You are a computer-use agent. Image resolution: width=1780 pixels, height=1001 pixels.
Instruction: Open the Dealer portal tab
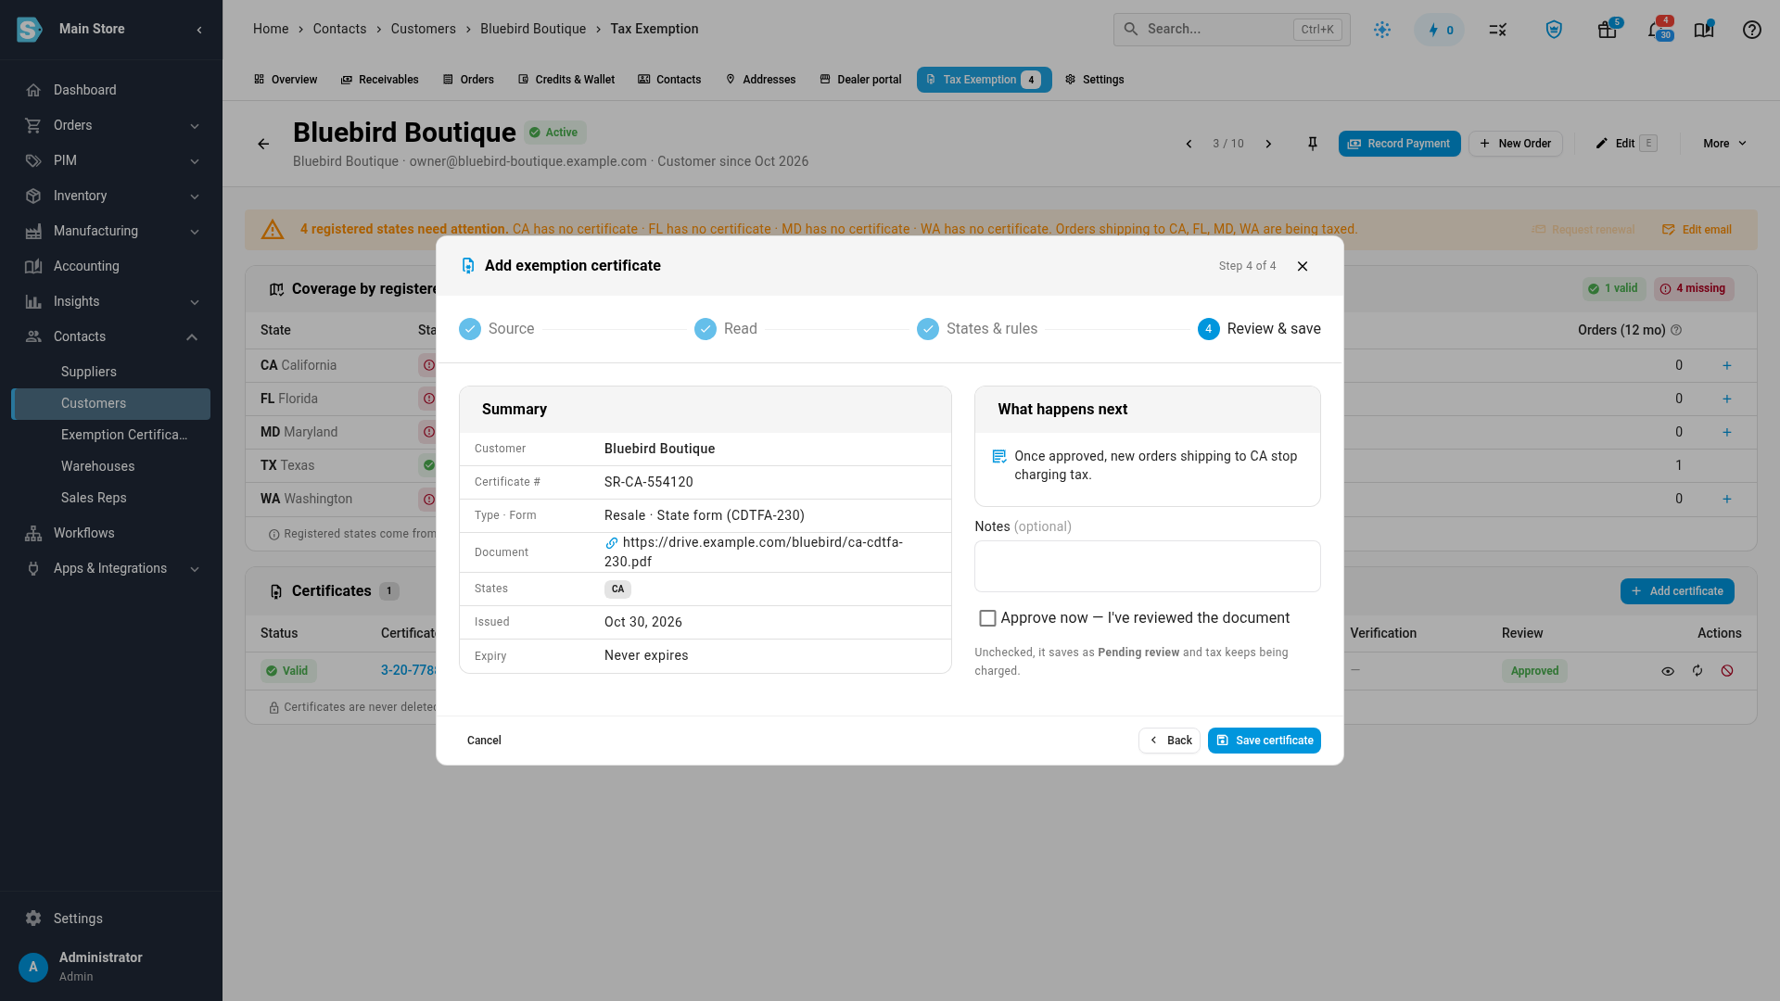tap(860, 80)
